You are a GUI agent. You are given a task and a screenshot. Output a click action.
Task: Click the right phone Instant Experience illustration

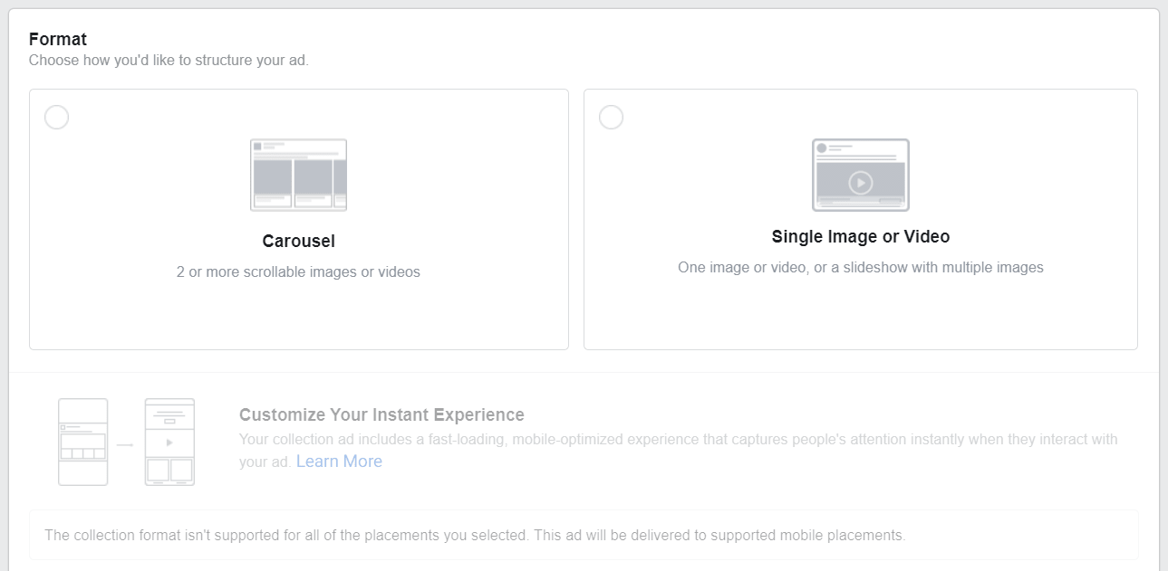click(x=169, y=442)
